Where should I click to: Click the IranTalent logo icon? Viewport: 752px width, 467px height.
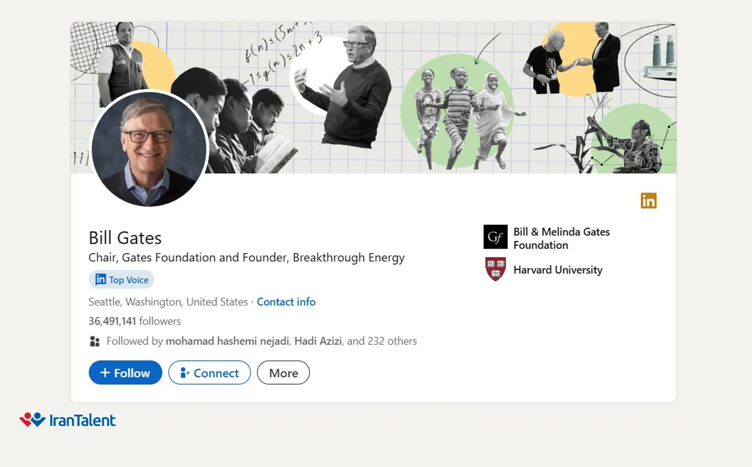pos(32,419)
